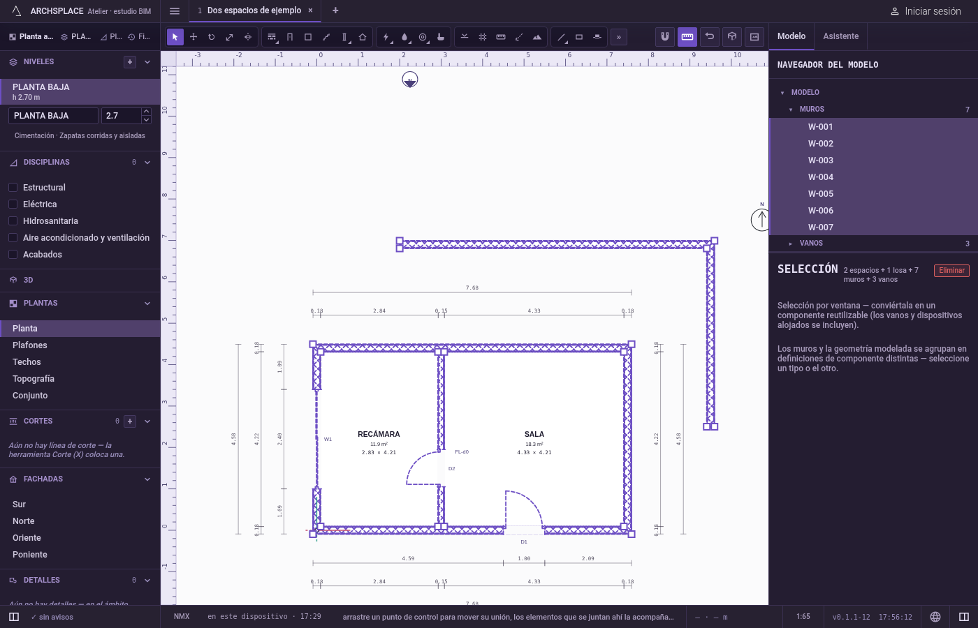Check the Hidrosanitaria discipline
The image size is (978, 628).
[x=13, y=220]
